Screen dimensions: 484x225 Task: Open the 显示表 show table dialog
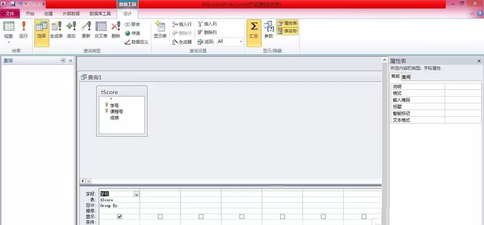pos(160,30)
